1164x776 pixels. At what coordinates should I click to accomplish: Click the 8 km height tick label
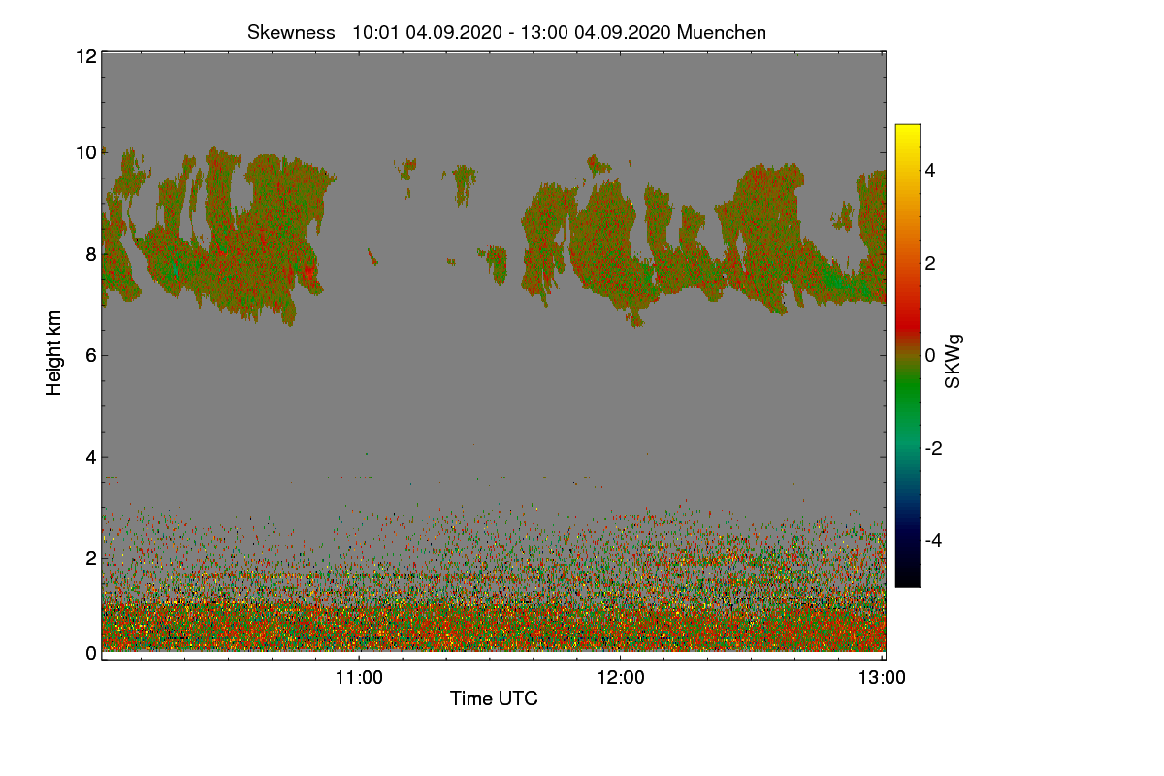coord(91,254)
